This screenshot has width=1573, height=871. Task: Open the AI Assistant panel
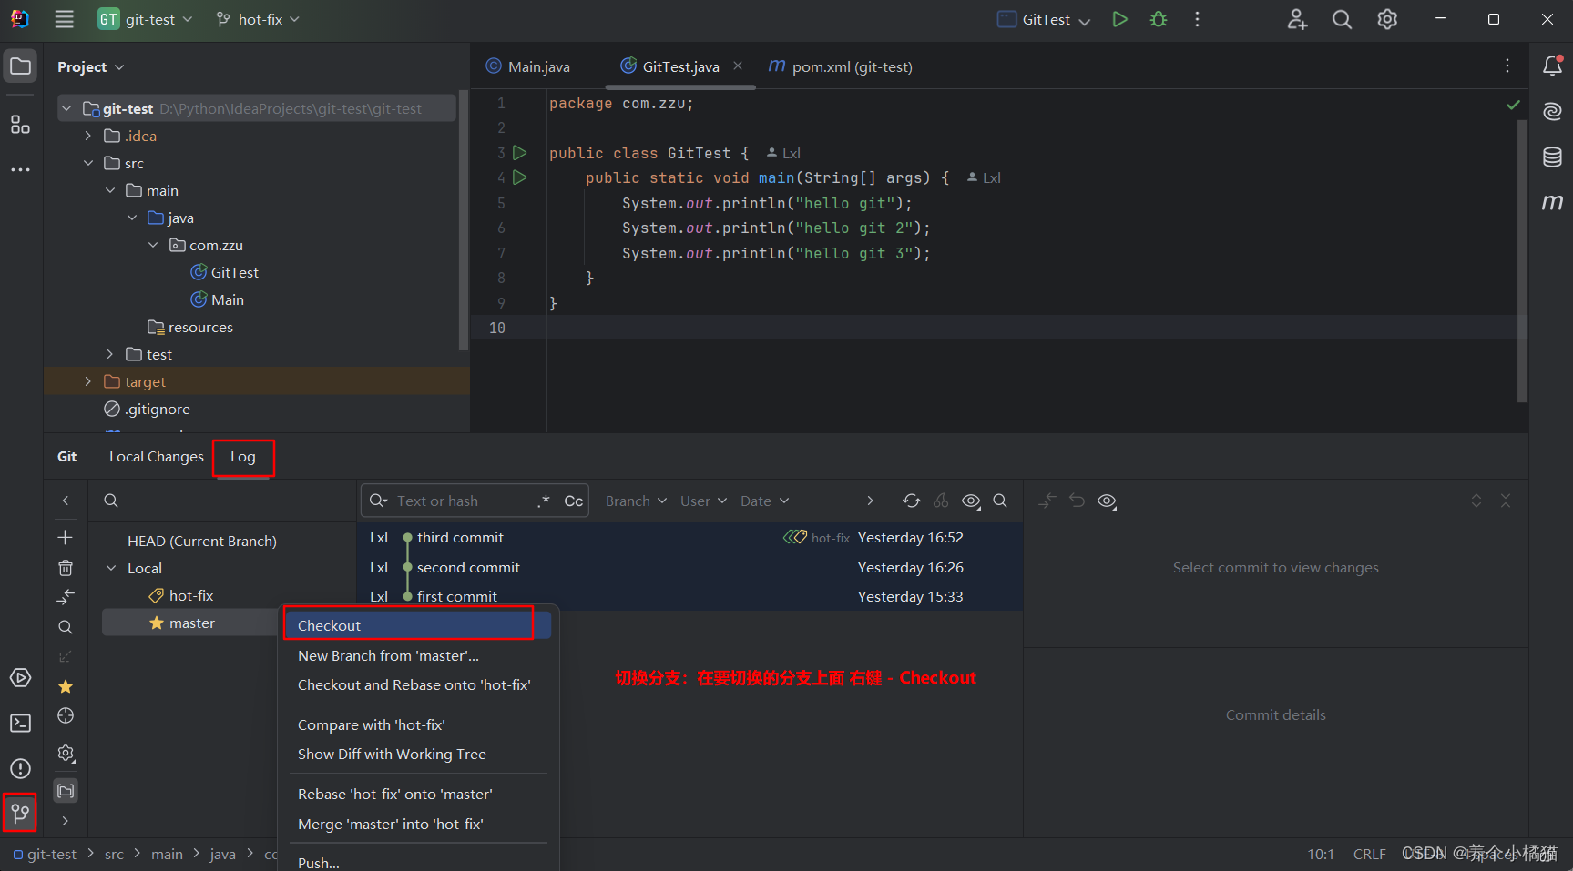(1552, 111)
